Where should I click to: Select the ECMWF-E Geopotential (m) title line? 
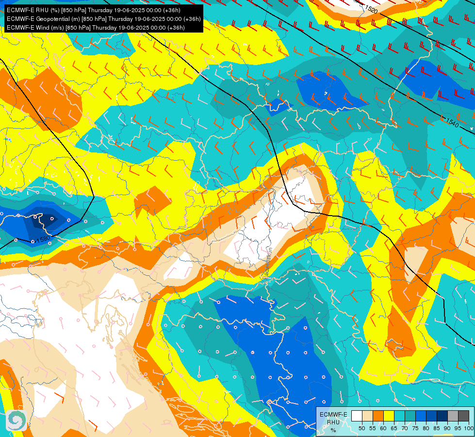[x=104, y=19]
